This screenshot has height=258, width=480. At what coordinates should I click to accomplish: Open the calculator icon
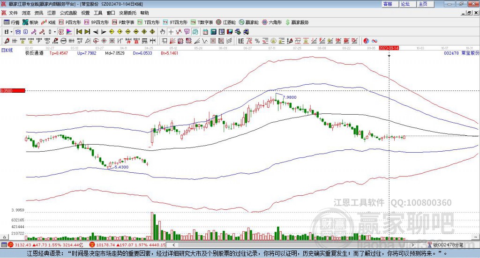click(x=214, y=32)
